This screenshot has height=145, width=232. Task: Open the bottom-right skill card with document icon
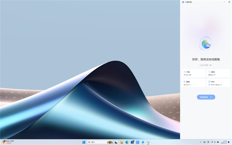point(218,83)
